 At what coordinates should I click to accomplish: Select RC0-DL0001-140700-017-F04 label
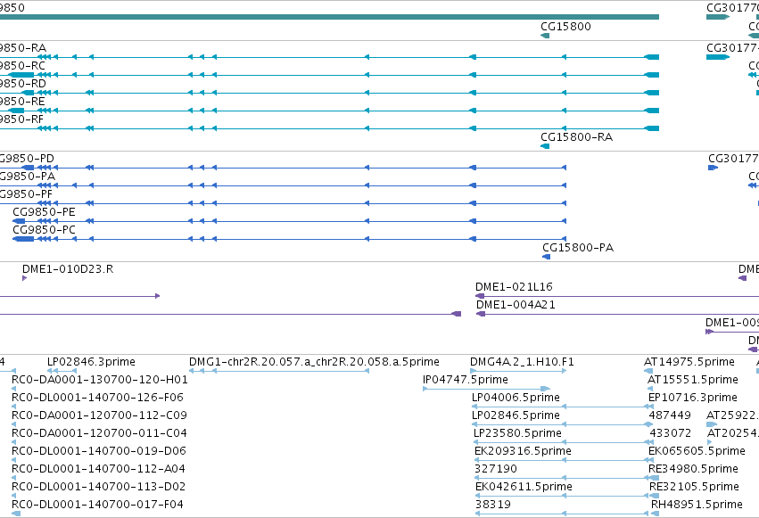click(97, 505)
